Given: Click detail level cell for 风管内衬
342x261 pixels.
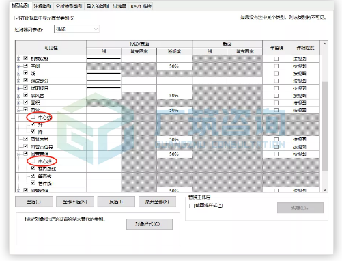Looking at the screenshot, I should (305, 139).
